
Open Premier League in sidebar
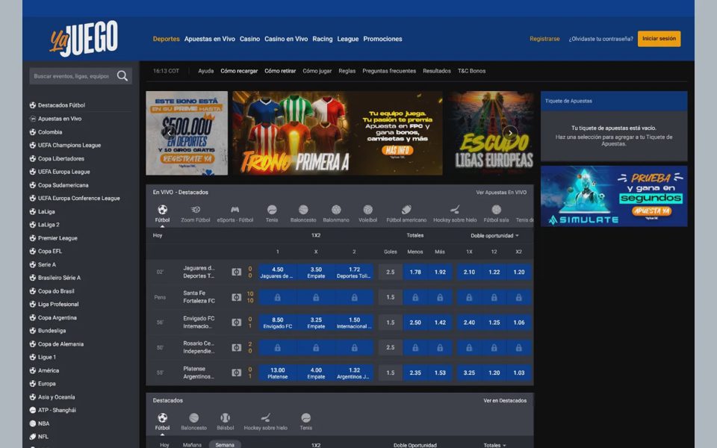coord(58,238)
